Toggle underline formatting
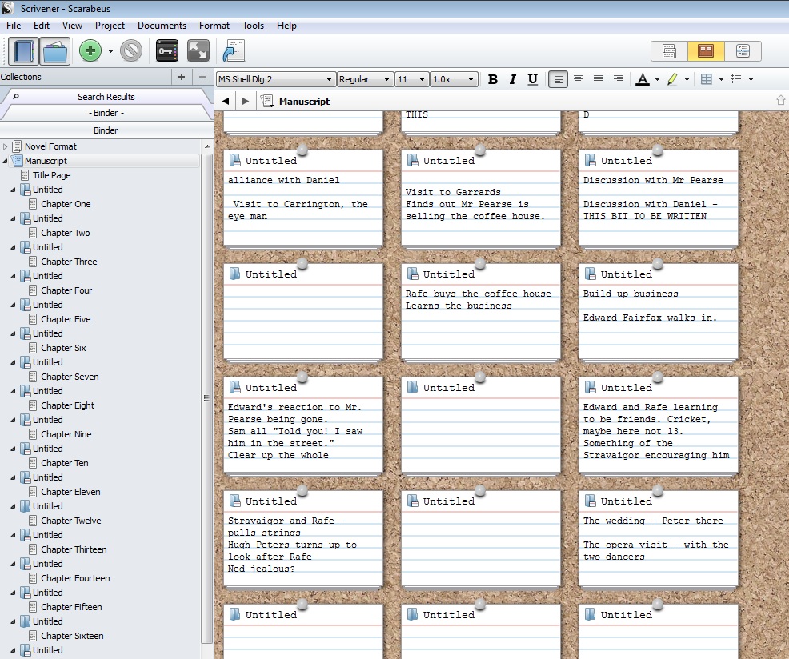Viewport: 789px width, 659px height. click(x=533, y=79)
